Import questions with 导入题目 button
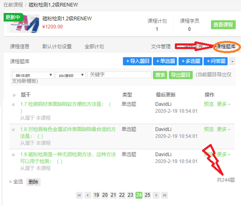Screen dimensions: 241x206 (x=138, y=61)
